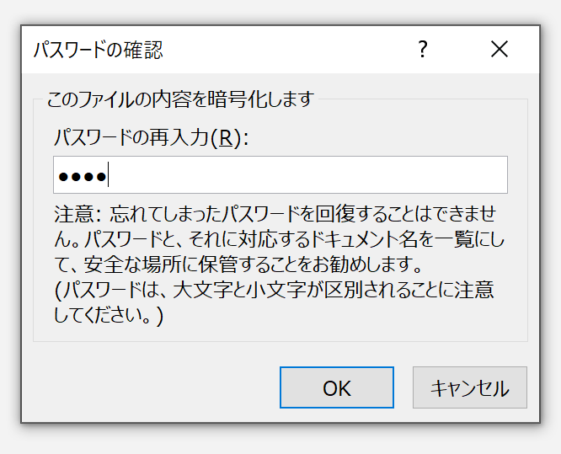Image resolution: width=561 pixels, height=454 pixels.
Task: Click the help question mark icon
Action: (x=423, y=49)
